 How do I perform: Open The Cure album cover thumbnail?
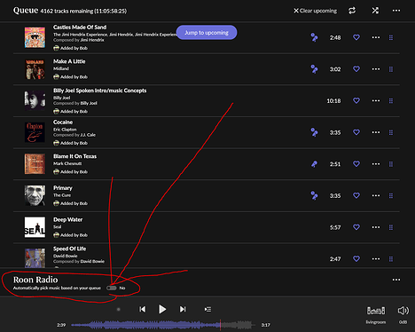(x=35, y=195)
